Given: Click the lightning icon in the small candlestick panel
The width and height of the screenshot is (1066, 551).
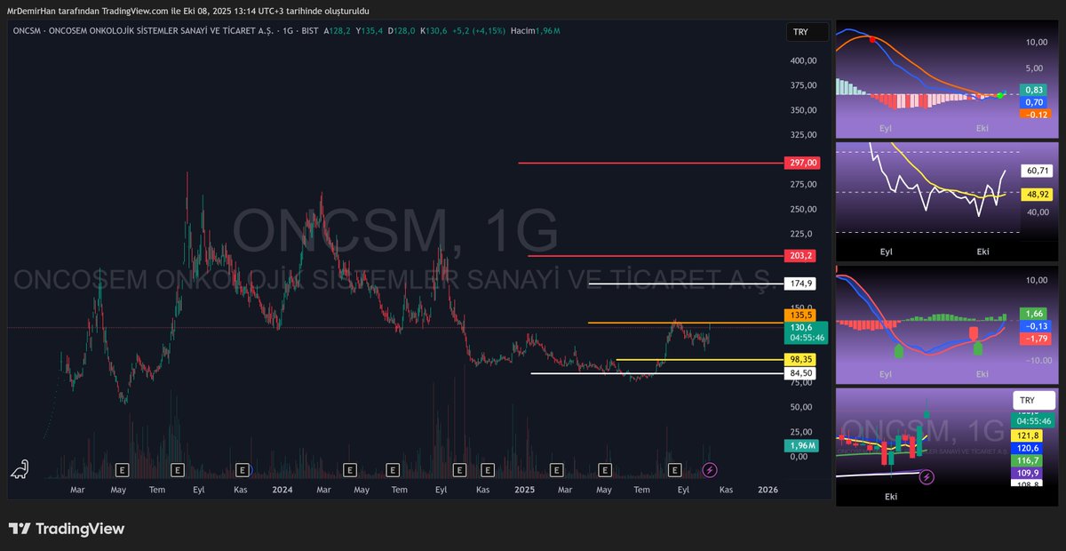Looking at the screenshot, I should 927,477.
